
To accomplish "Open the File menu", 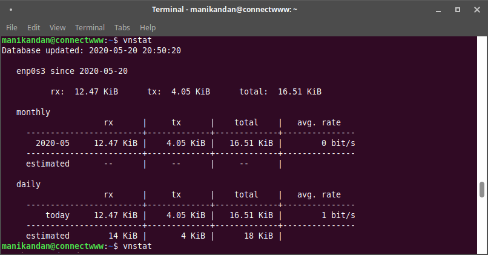I will coord(12,28).
